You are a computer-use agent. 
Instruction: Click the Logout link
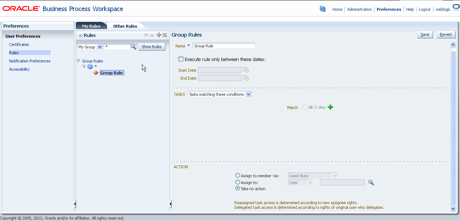coord(424,9)
